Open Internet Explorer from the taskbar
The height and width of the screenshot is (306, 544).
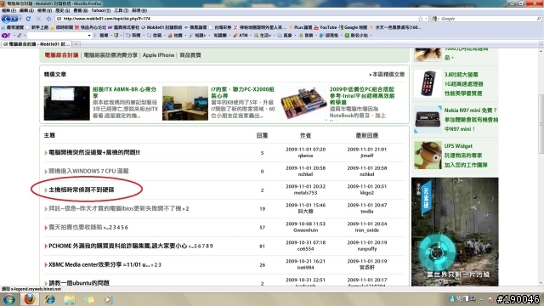[49, 299]
